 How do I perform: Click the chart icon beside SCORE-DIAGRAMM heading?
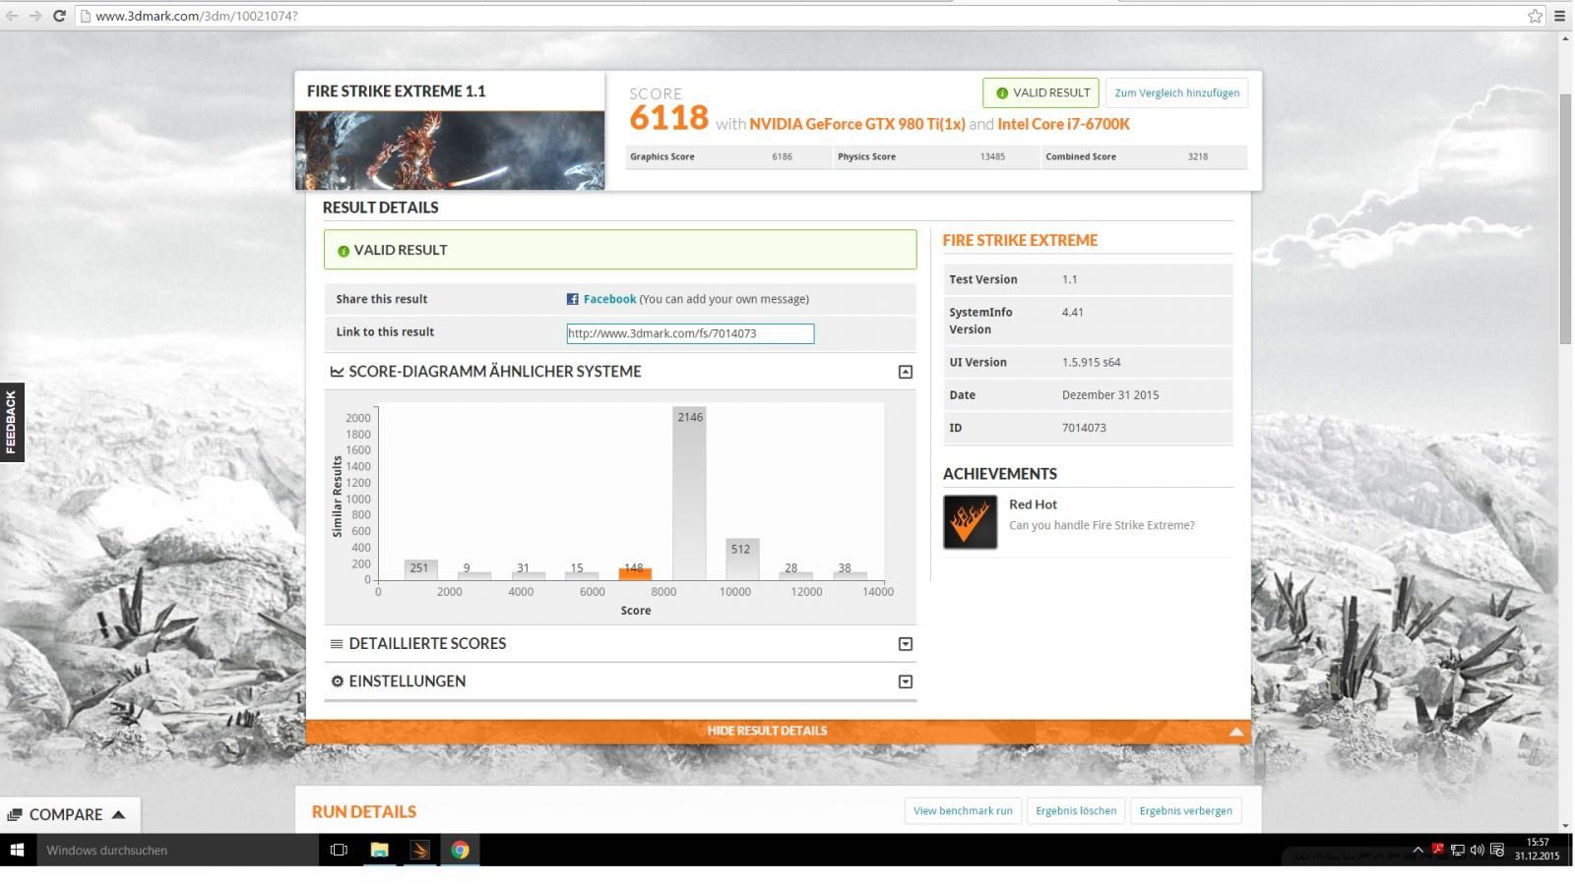point(337,372)
